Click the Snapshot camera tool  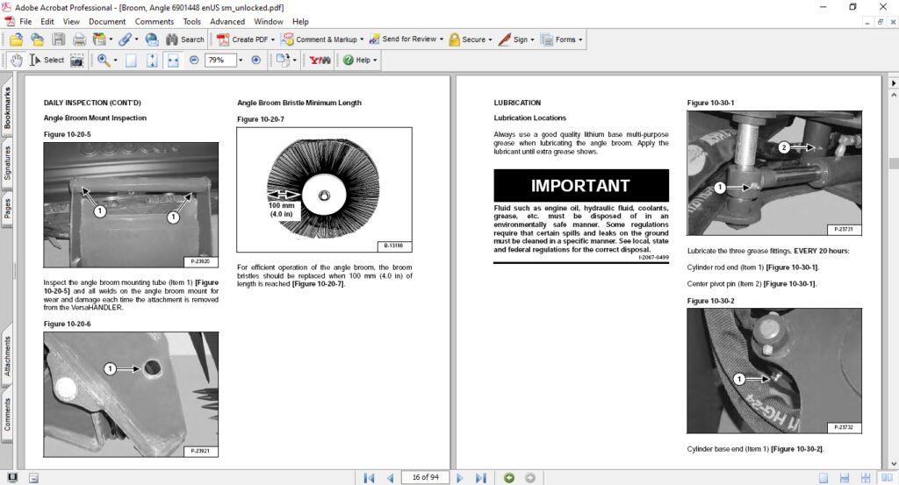point(77,61)
